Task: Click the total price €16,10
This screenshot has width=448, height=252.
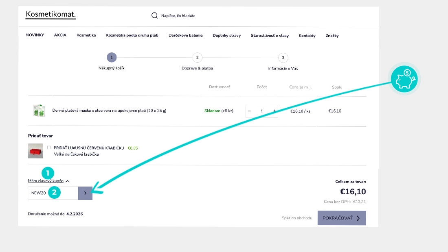Action: tap(353, 191)
